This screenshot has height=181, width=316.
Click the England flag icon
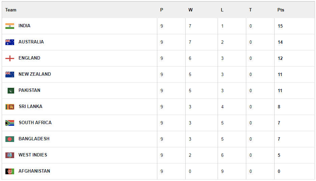click(x=10, y=59)
